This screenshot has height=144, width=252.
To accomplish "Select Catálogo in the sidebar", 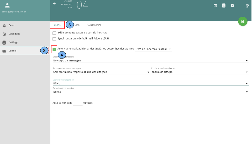I will [x=13, y=42].
